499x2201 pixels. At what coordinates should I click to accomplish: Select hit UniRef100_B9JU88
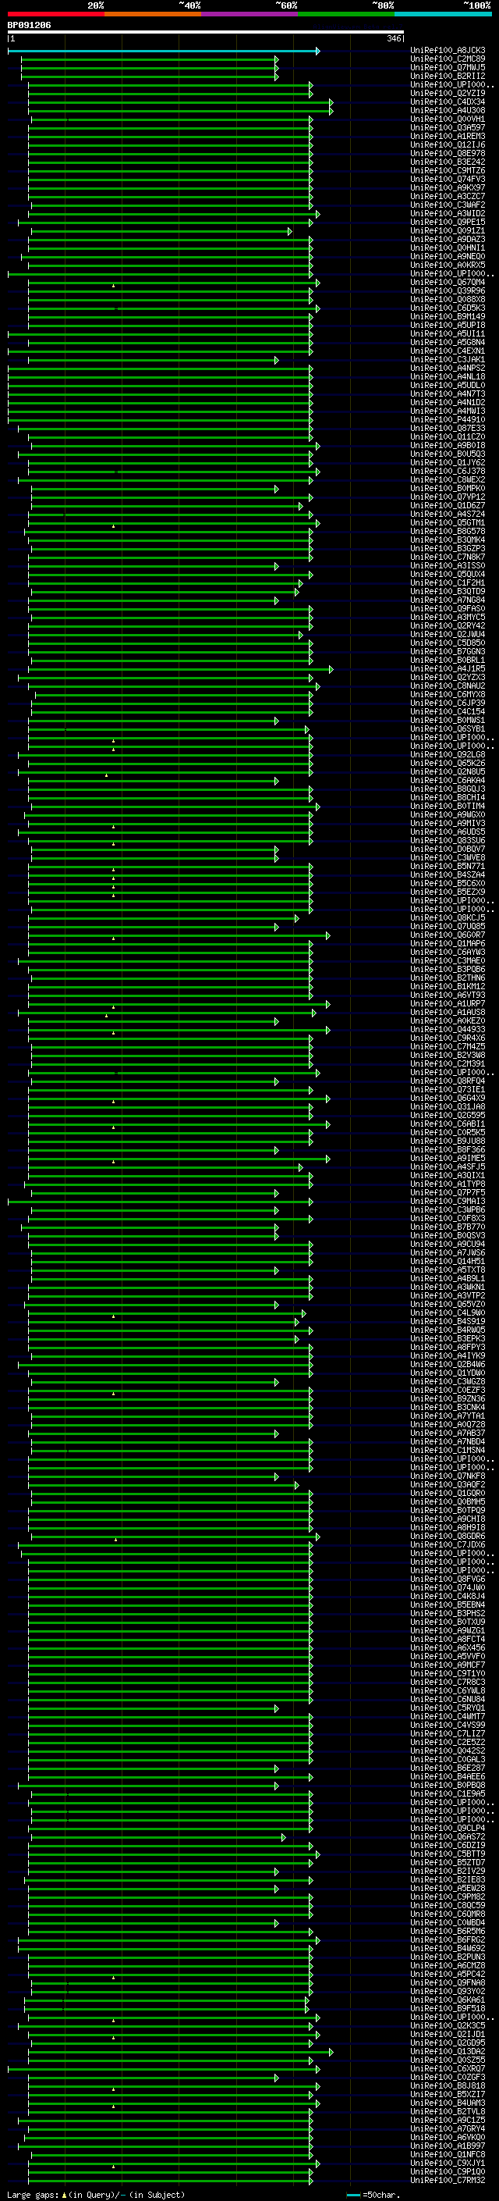(448, 1141)
